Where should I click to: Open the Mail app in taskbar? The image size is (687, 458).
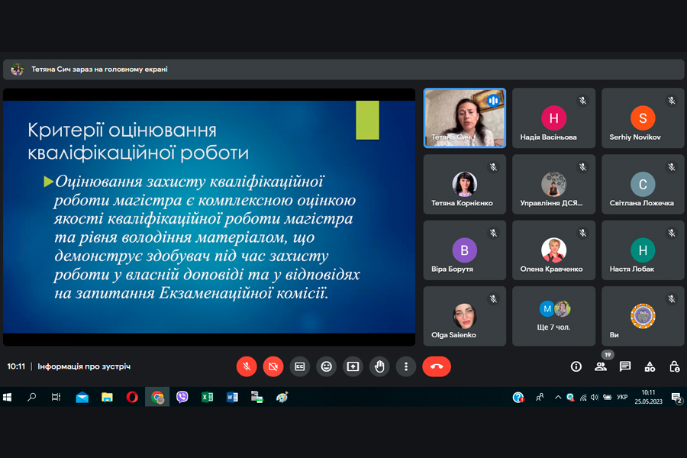(x=82, y=397)
